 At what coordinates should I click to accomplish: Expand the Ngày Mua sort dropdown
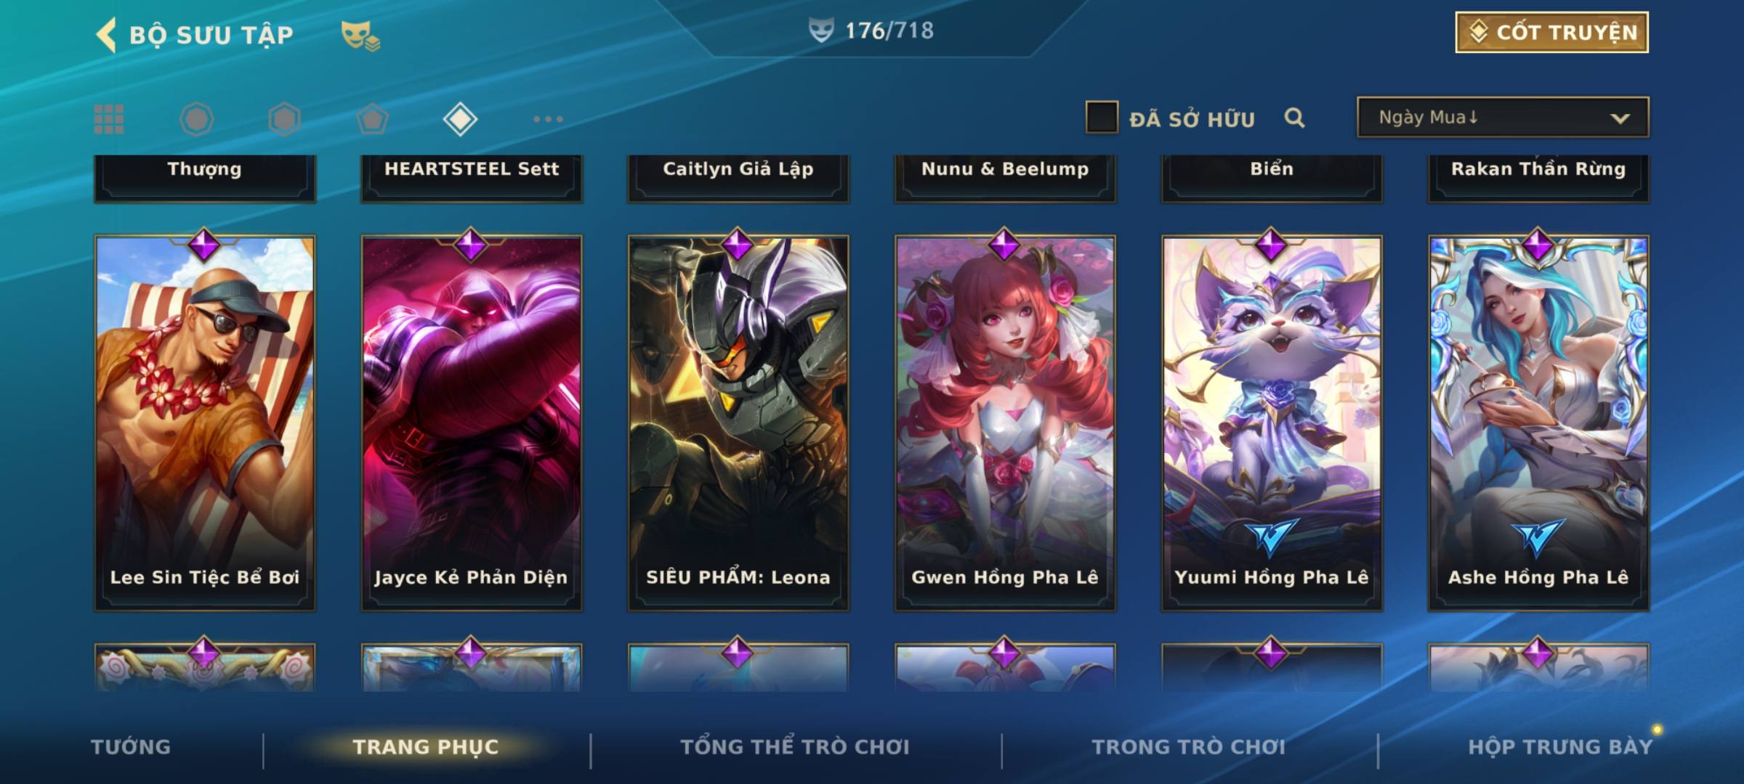(1503, 117)
